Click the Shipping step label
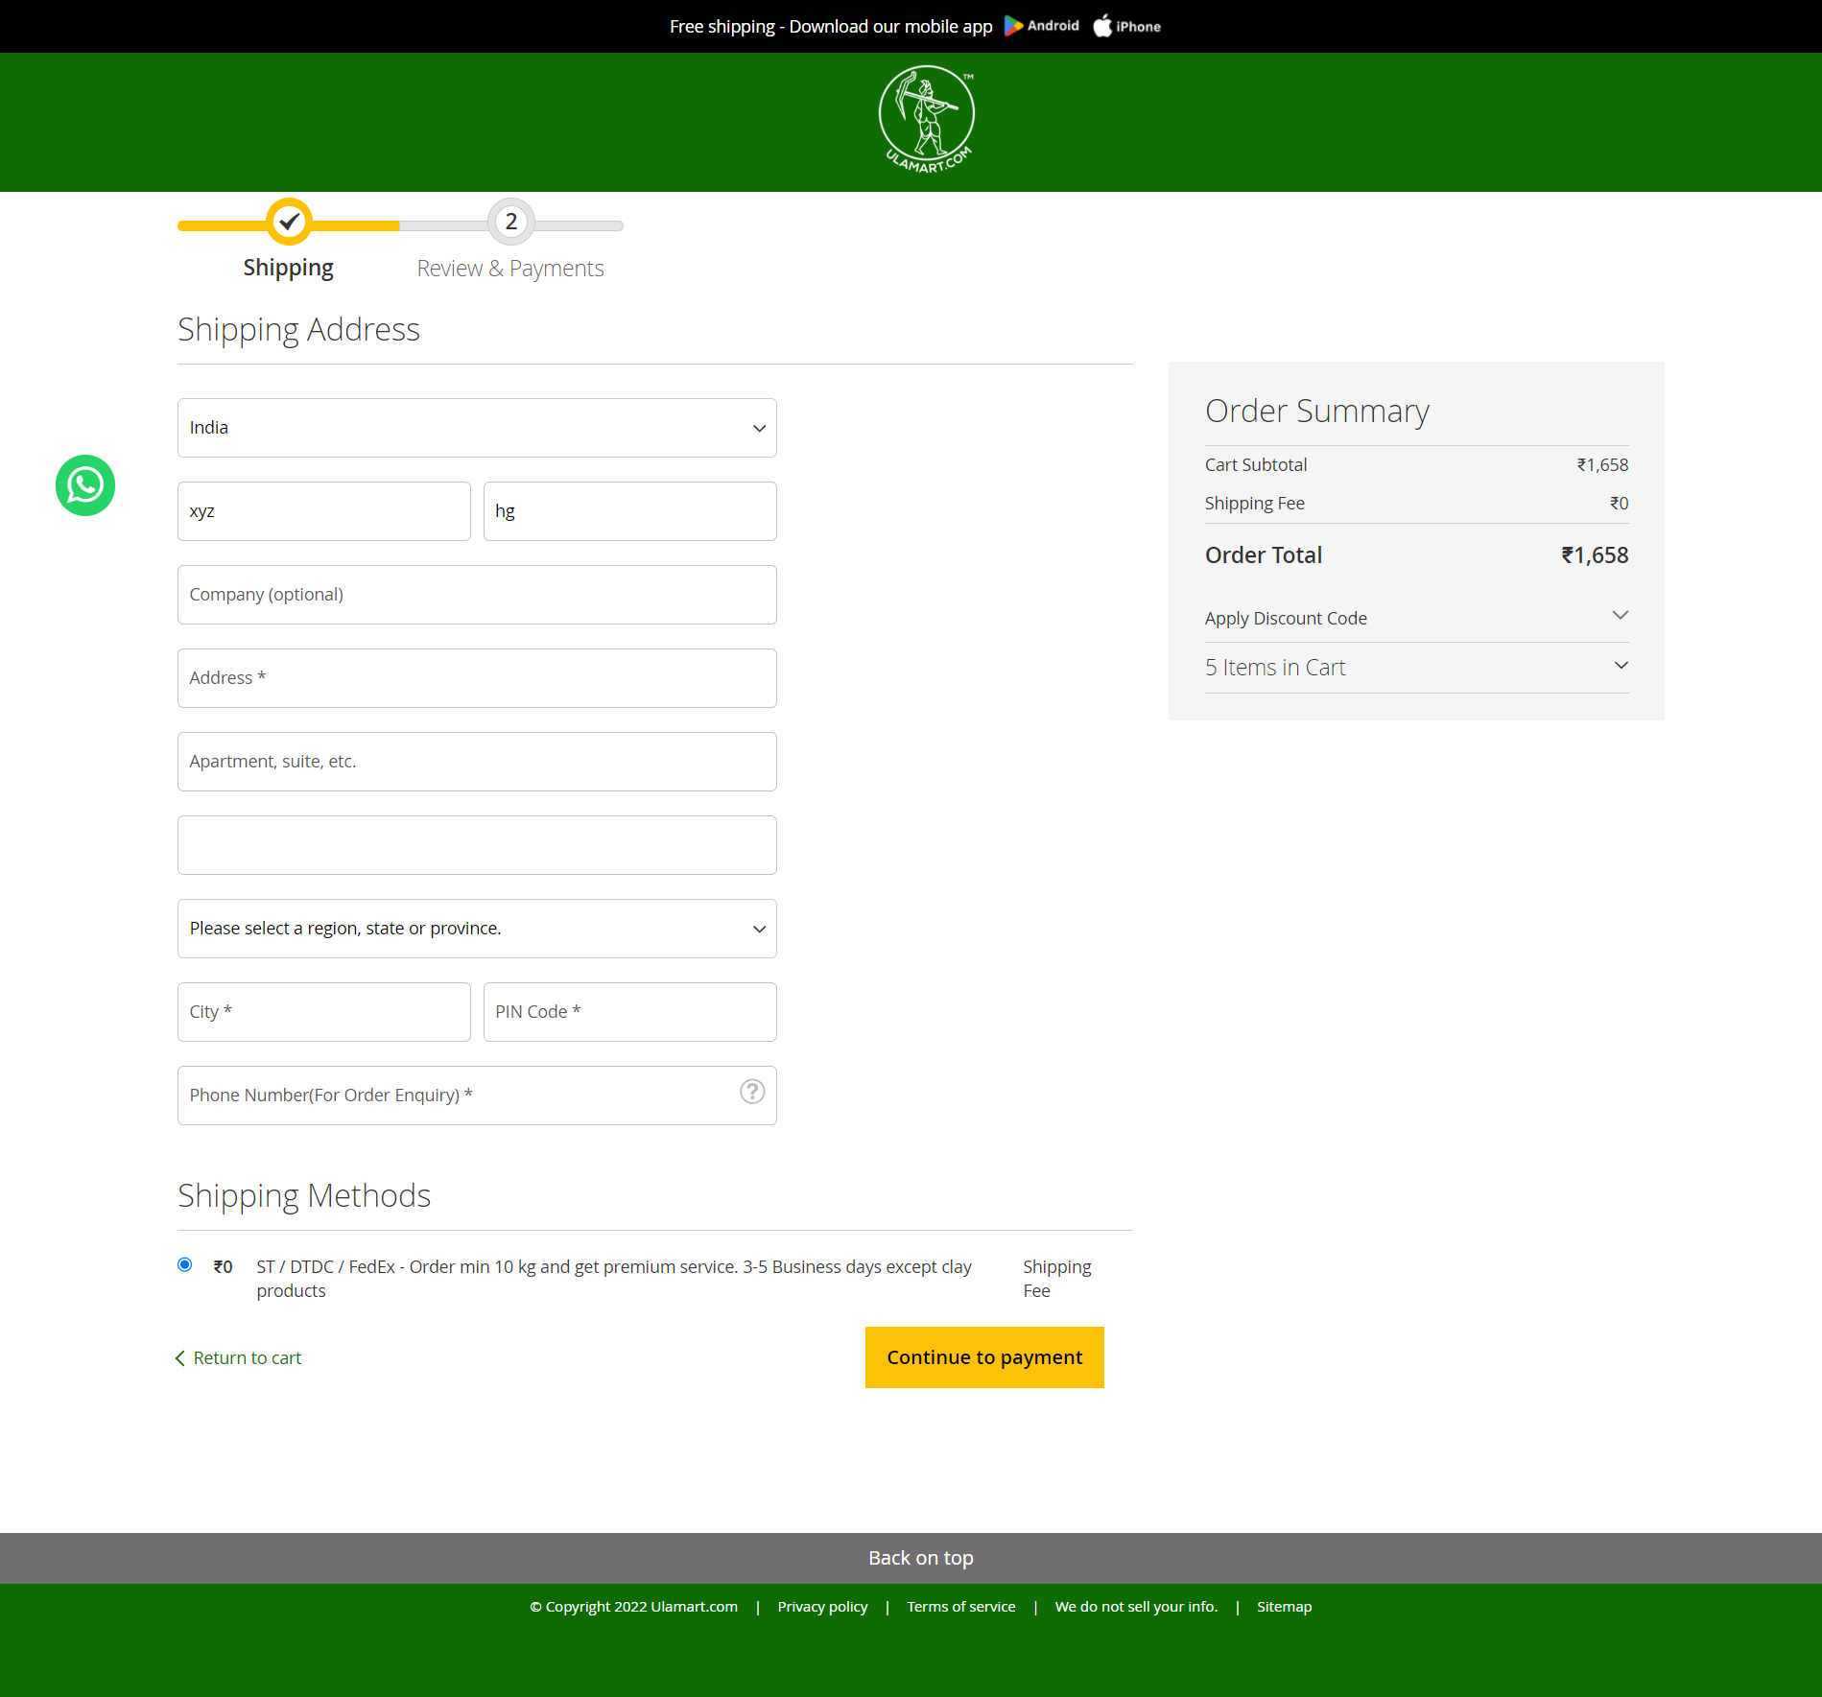 point(288,267)
